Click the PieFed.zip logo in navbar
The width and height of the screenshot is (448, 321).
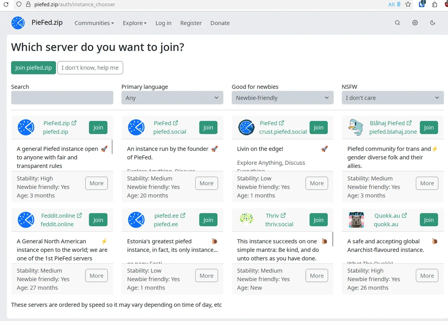coord(18,23)
